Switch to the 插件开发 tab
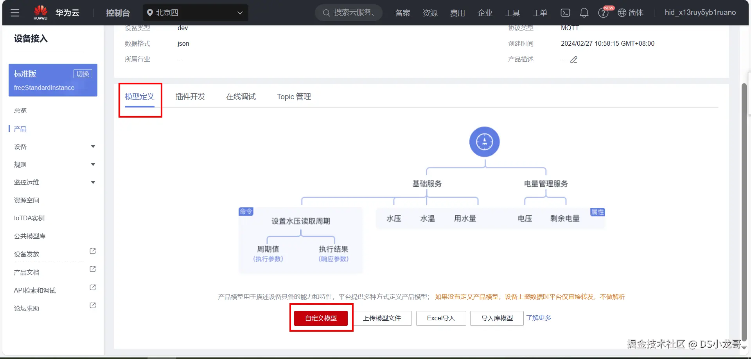751x359 pixels. click(x=190, y=96)
